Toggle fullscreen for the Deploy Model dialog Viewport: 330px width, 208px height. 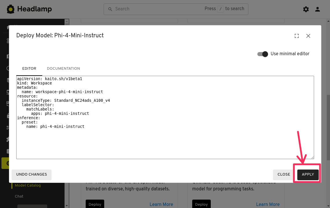pos(297,36)
